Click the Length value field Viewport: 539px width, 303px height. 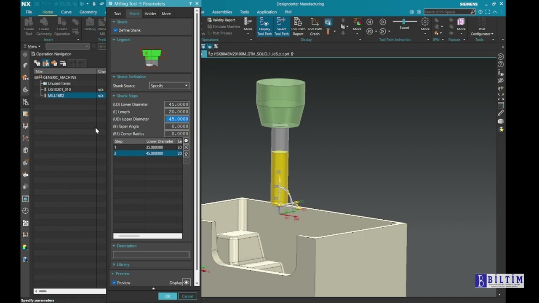[x=176, y=112]
